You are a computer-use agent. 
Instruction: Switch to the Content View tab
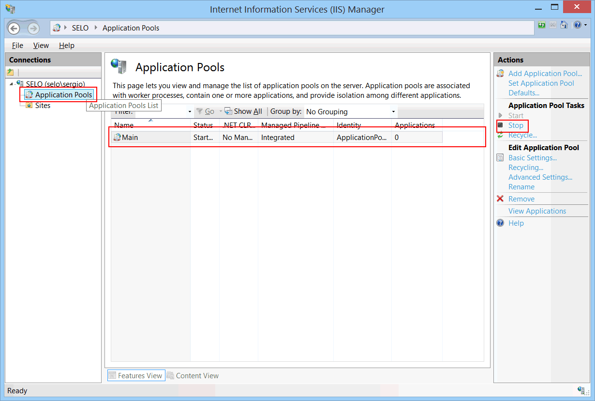(193, 375)
